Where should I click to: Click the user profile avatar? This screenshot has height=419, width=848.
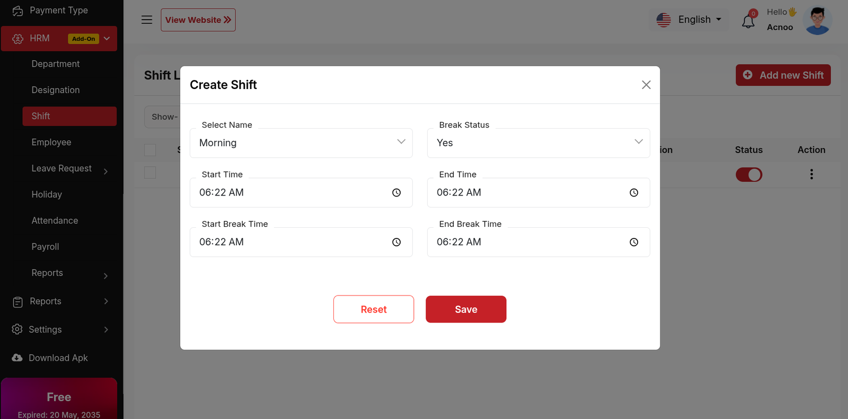coord(817,21)
